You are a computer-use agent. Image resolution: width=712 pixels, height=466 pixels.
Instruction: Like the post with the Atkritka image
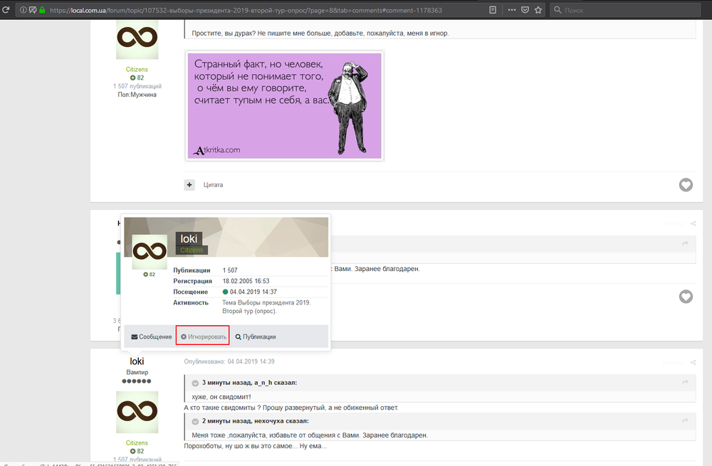click(x=685, y=185)
